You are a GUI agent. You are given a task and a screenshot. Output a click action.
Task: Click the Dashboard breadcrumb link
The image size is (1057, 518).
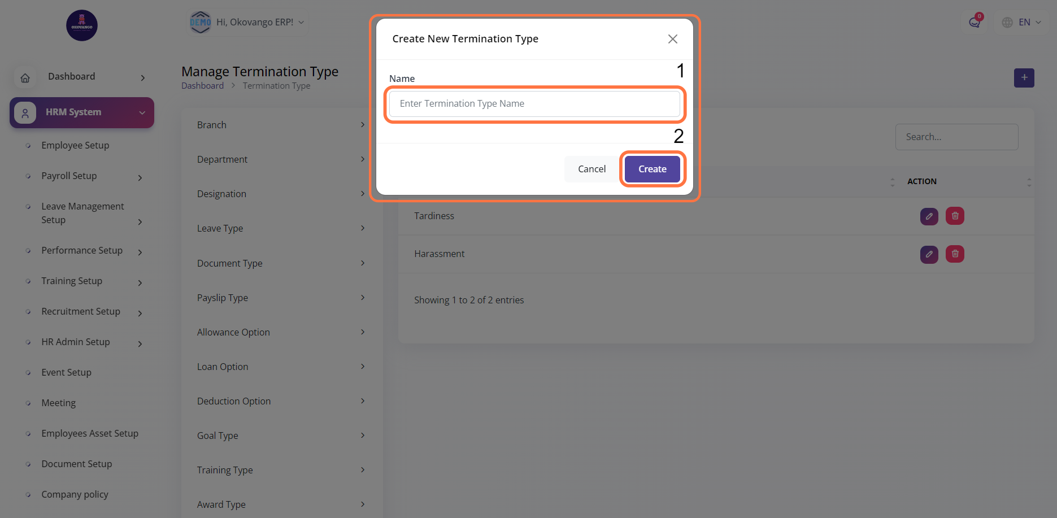click(202, 86)
